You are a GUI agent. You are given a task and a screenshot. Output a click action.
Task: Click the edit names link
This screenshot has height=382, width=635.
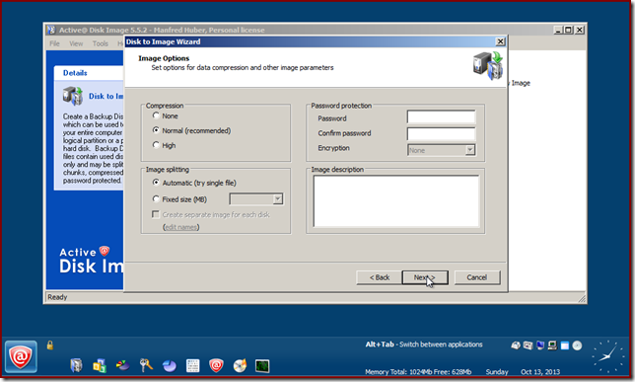pyautogui.click(x=181, y=227)
